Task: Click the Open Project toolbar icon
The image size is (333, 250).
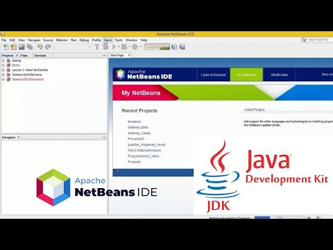Action: [22, 47]
